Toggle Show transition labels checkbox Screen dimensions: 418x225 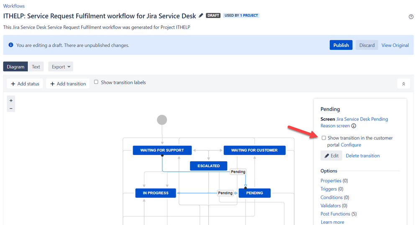(x=96, y=82)
